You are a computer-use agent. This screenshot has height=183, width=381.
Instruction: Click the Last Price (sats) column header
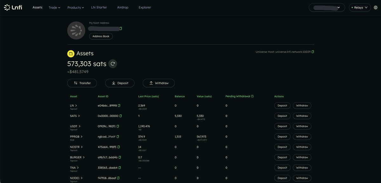coord(149,96)
